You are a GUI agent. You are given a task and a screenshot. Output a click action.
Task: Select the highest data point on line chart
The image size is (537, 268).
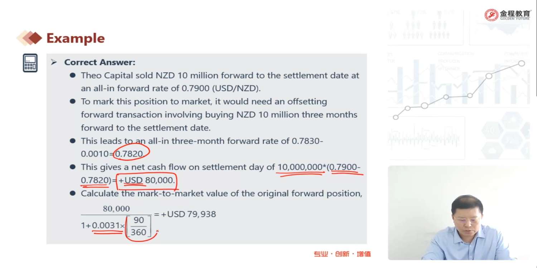point(521,63)
